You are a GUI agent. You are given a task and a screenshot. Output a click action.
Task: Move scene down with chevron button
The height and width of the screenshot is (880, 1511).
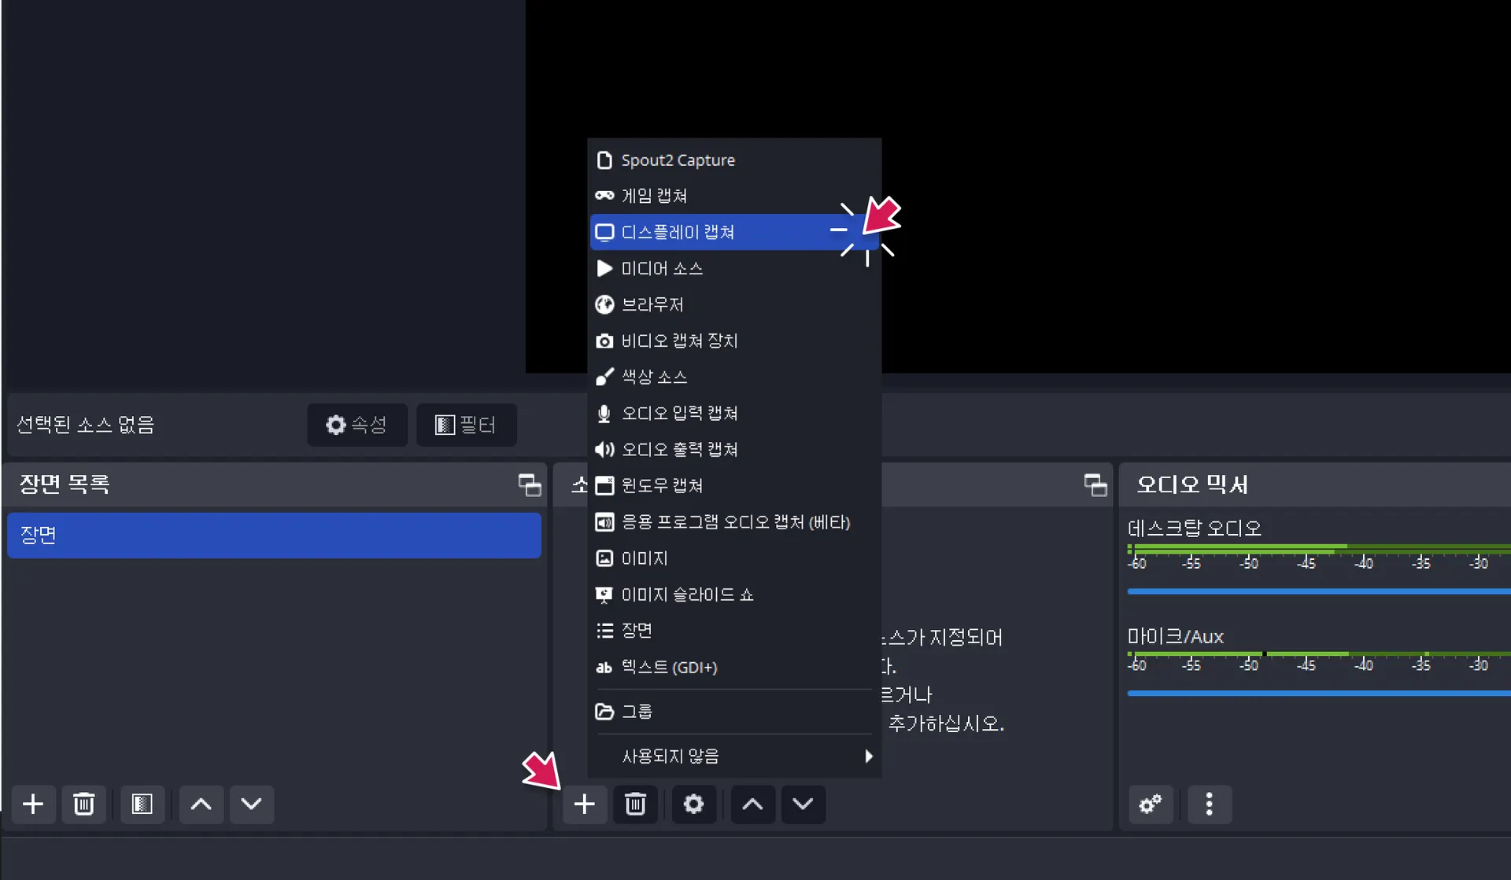click(x=251, y=804)
